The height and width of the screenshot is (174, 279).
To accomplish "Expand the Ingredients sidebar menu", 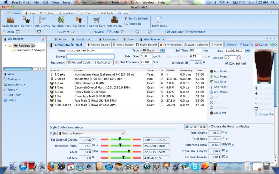I will 15,85.
